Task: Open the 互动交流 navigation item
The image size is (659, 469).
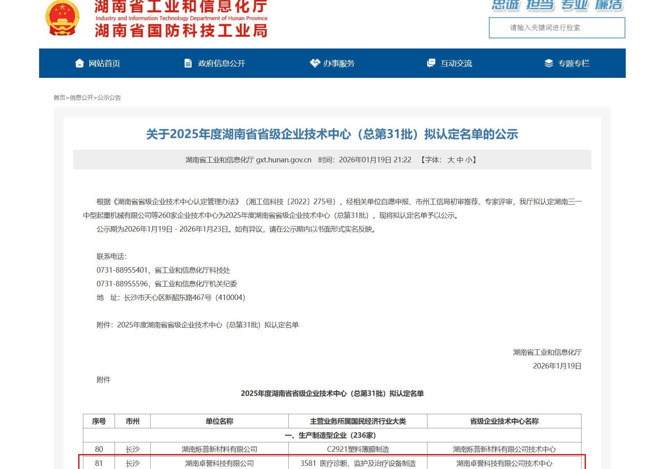Action: [x=456, y=63]
